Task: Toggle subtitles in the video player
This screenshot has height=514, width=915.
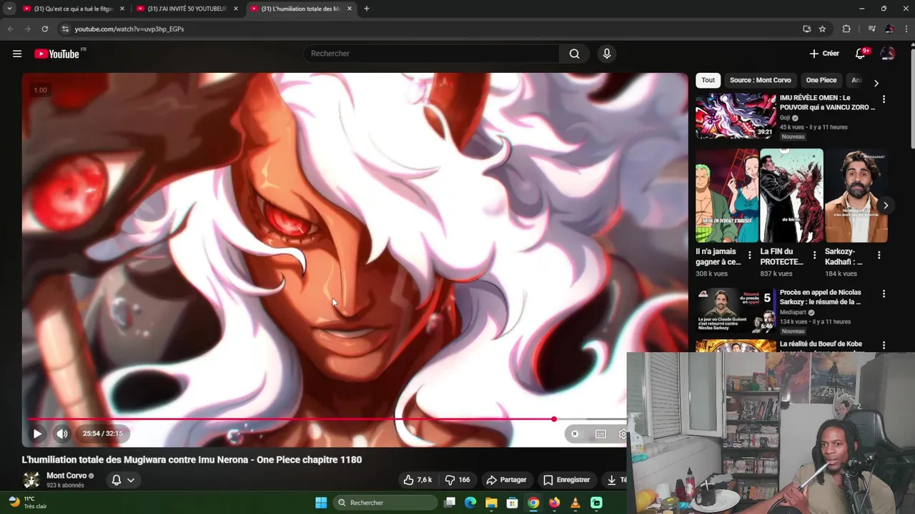Action: [x=600, y=433]
